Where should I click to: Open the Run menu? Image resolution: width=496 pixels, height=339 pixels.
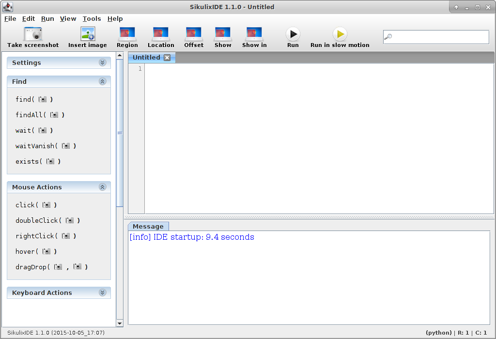point(47,19)
